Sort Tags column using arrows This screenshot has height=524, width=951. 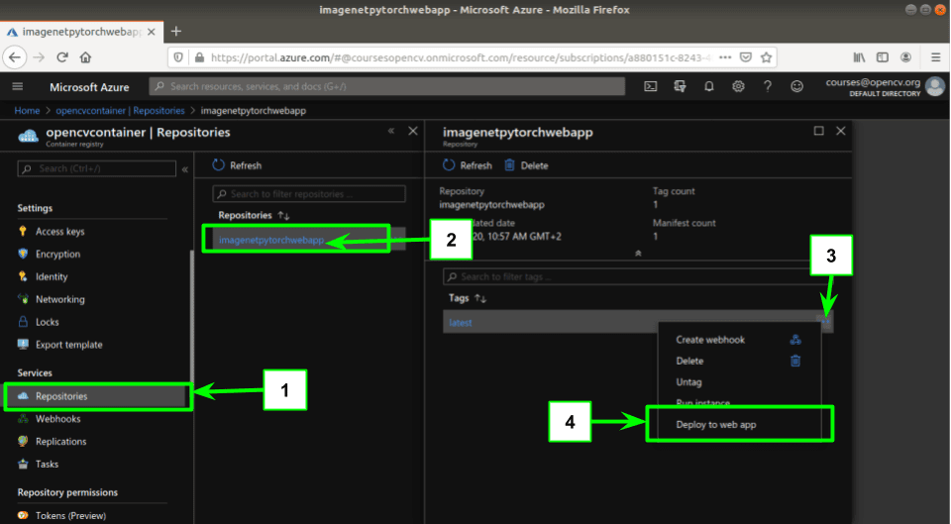click(x=480, y=298)
